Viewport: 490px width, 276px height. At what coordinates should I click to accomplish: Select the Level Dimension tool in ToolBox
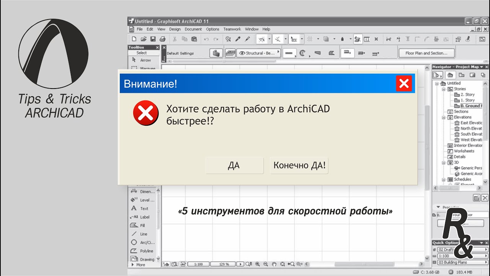pyautogui.click(x=143, y=200)
